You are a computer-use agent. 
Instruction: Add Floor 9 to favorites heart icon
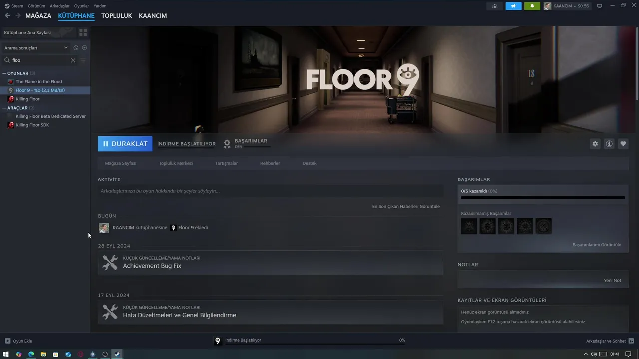[x=623, y=144]
